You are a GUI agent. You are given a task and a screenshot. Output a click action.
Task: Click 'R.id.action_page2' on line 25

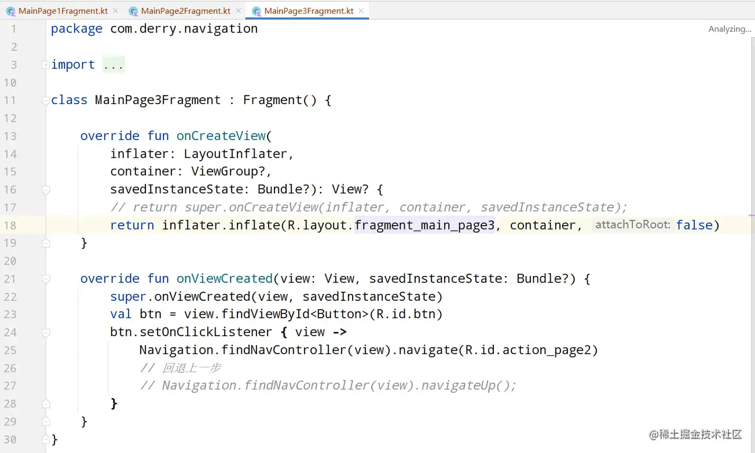(529, 351)
